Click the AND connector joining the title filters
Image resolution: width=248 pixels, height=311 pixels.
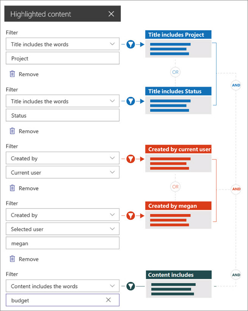[236, 86]
